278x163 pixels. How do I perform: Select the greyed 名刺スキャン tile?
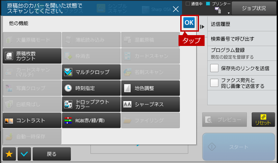pyautogui.click(x=151, y=72)
